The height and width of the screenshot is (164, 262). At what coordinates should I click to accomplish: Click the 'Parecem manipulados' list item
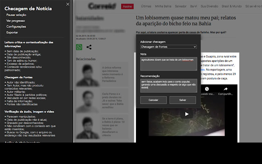tap(20, 116)
